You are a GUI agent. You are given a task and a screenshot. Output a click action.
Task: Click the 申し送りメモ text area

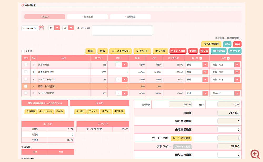[x=122, y=30]
